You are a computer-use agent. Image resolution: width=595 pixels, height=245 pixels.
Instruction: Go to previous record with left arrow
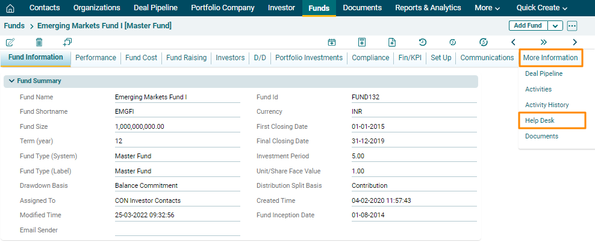513,42
